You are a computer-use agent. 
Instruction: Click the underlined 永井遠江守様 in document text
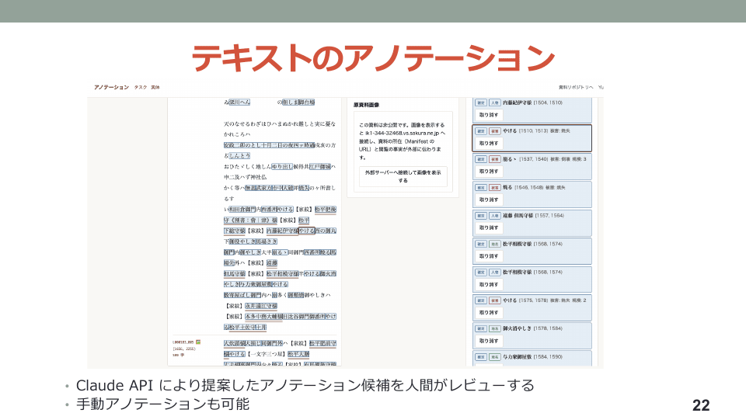pos(261,306)
